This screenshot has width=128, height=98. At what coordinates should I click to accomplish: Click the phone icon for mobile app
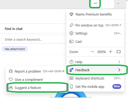coord(71,86)
